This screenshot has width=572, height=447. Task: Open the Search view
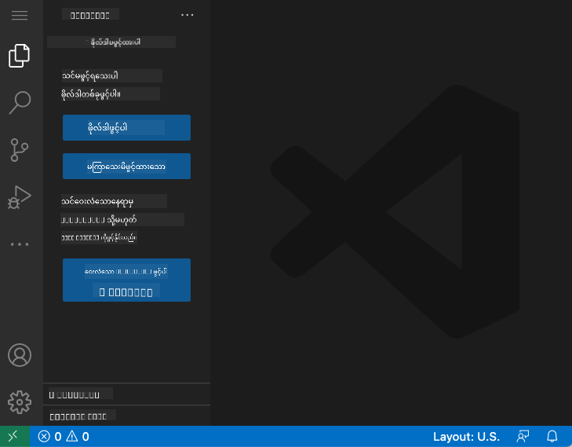click(x=20, y=102)
